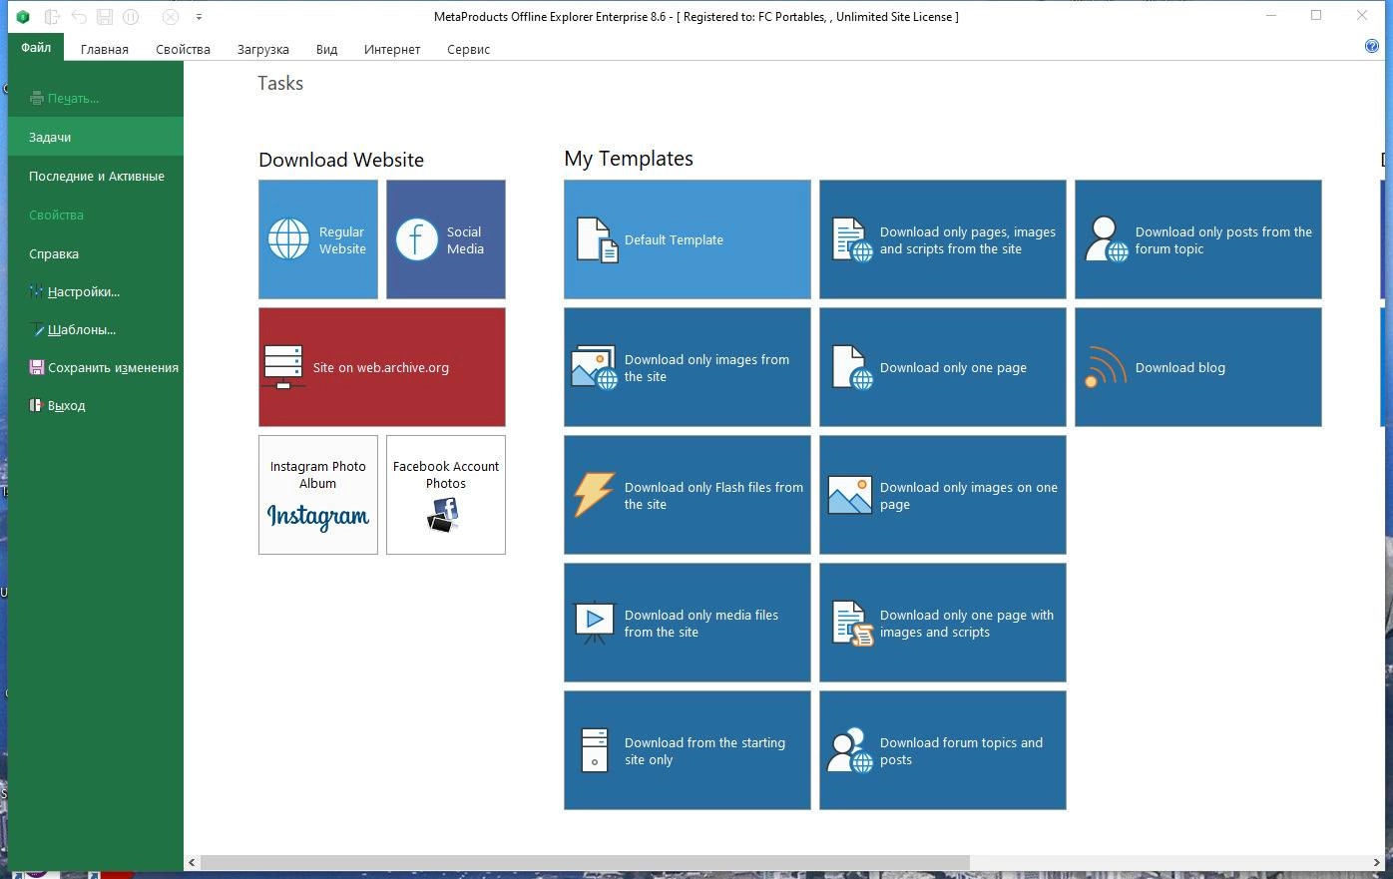Select Download from the starting site only
The height and width of the screenshot is (879, 1393).
coord(688,750)
